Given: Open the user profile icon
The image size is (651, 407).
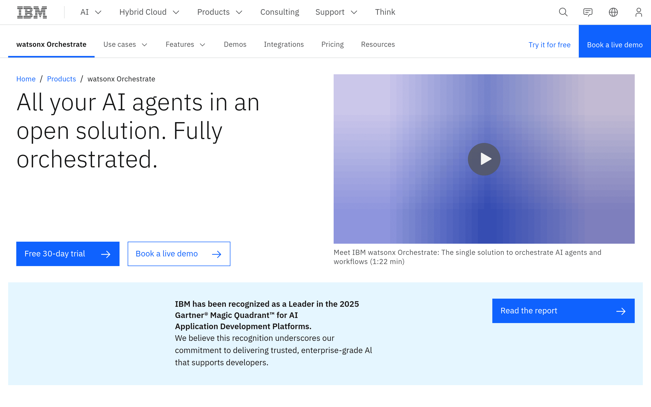Looking at the screenshot, I should coord(639,12).
